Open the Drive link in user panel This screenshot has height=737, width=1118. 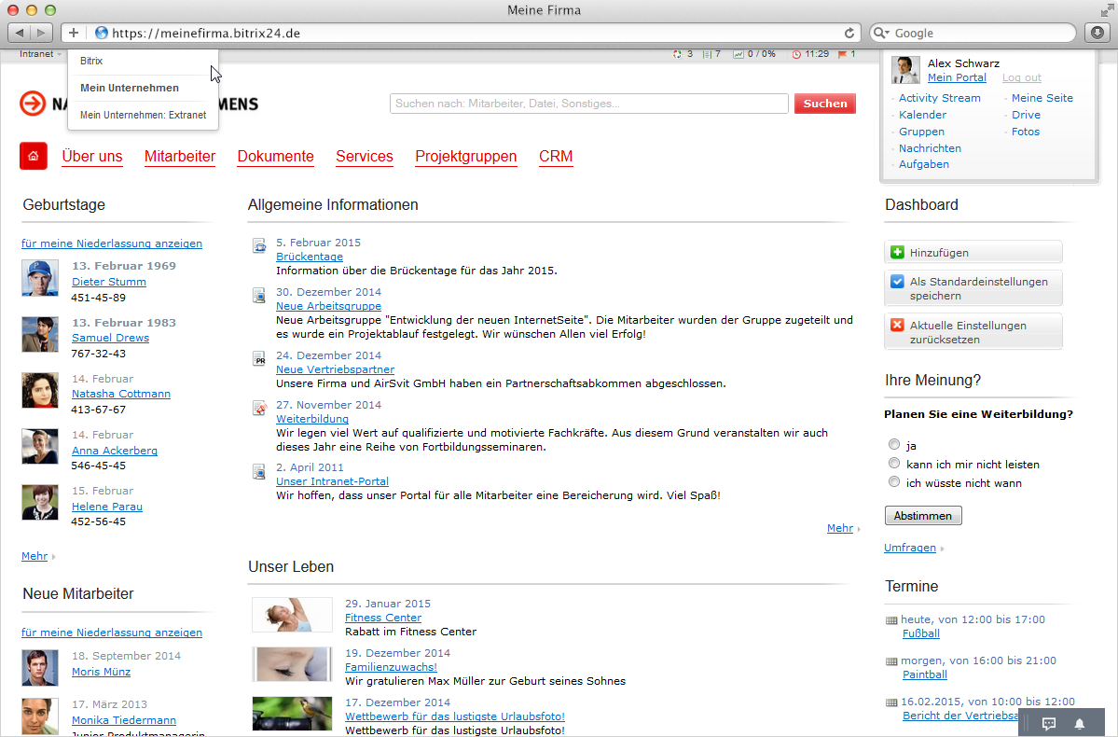(x=1026, y=114)
